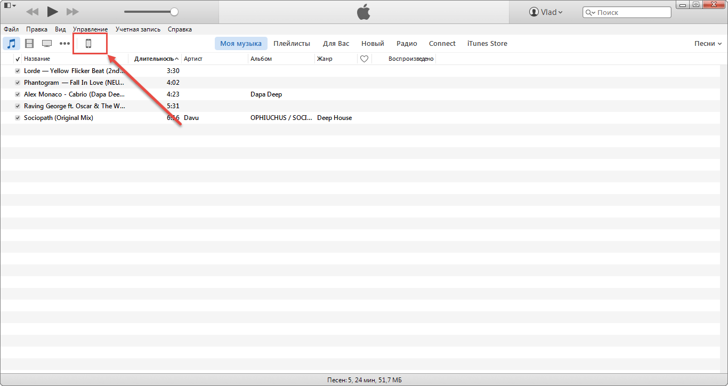Click the Davu artist cell
This screenshot has width=728, height=386.
coord(191,118)
